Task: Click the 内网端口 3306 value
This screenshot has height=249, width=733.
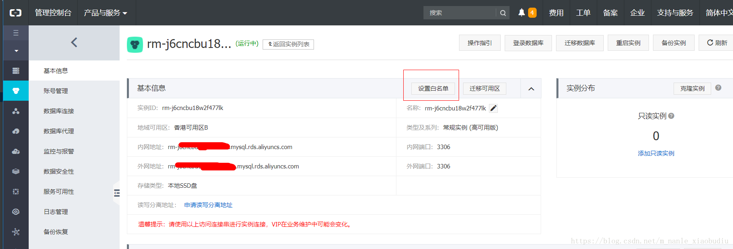Action: click(443, 147)
